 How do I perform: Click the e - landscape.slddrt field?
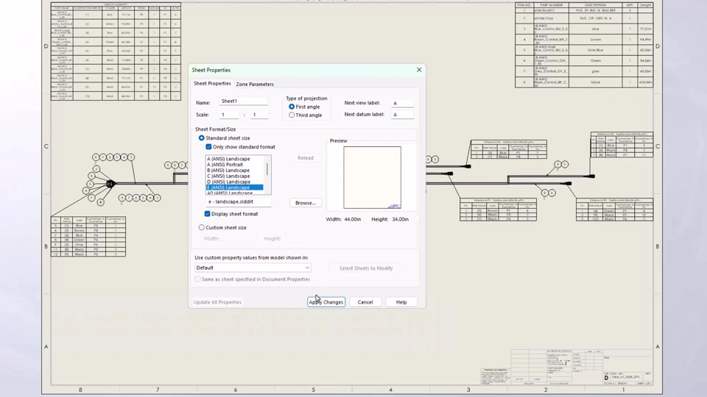click(239, 202)
